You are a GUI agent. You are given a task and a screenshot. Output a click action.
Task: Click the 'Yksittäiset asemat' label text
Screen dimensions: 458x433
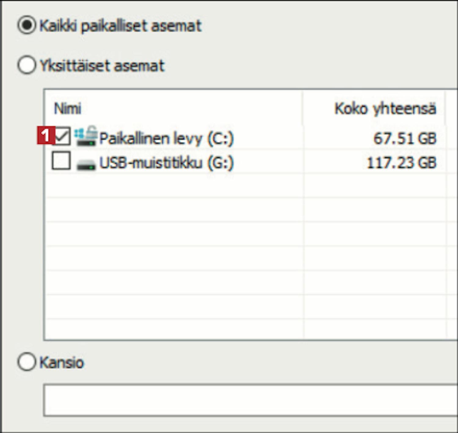tap(102, 66)
